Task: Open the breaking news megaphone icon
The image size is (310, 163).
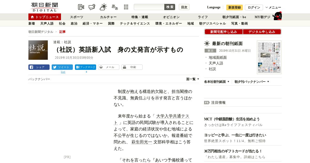Action: tap(92, 7)
